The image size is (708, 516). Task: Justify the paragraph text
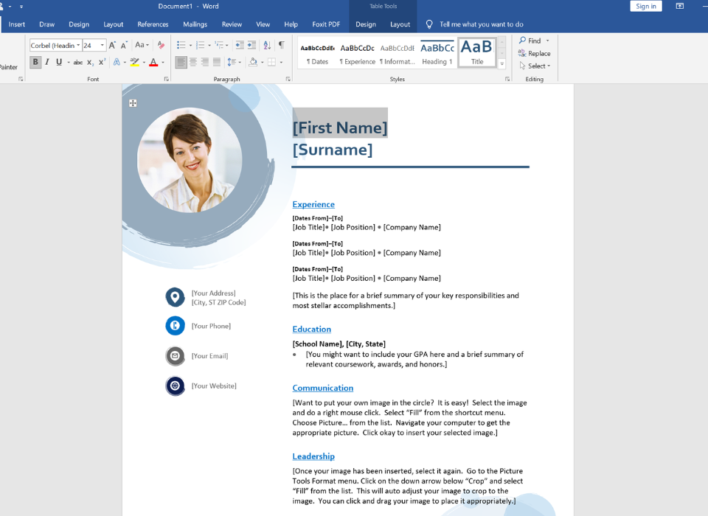coord(217,63)
